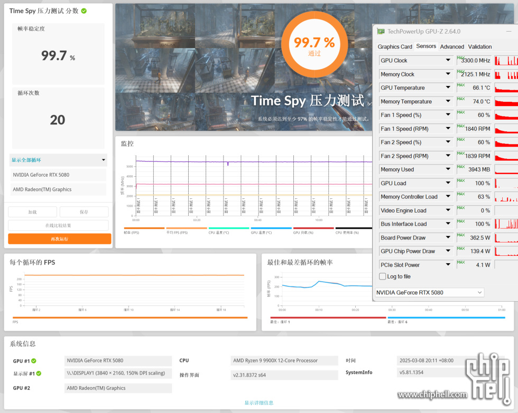518x413 pixels.
Task: Go to the Validation tab
Action: 480,46
